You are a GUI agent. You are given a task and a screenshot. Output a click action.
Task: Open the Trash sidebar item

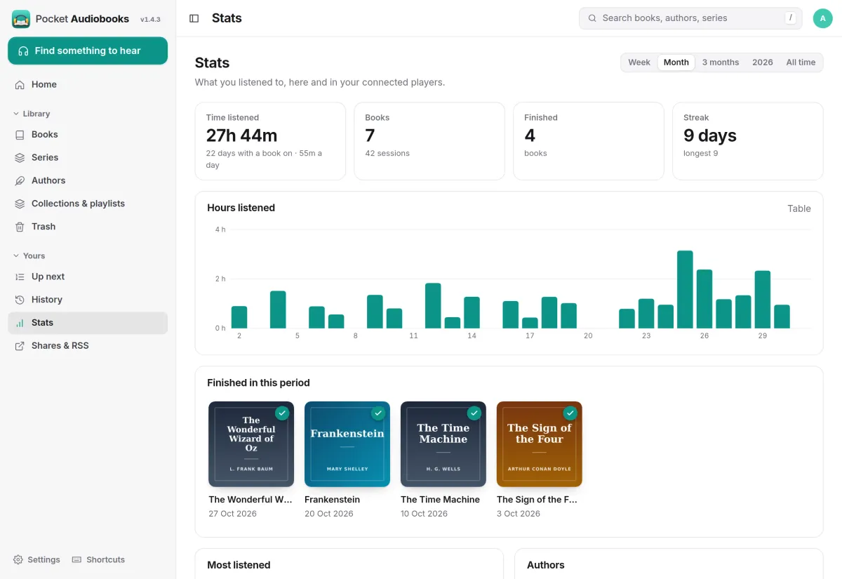(88, 227)
